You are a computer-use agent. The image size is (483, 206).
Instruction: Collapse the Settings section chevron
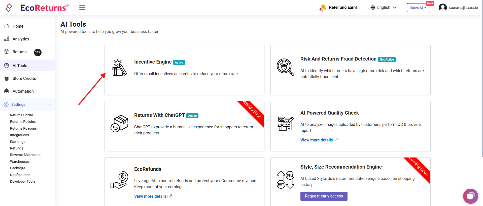click(50, 105)
